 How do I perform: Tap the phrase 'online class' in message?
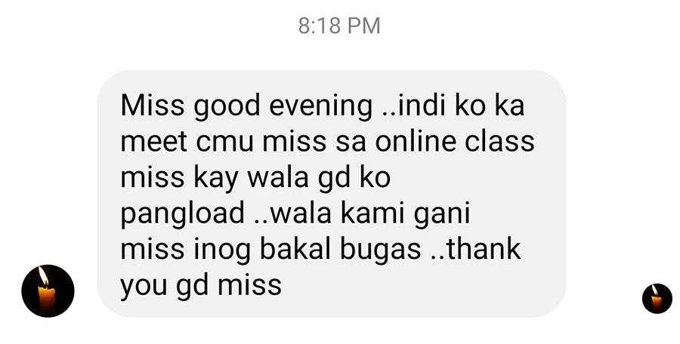point(455,142)
